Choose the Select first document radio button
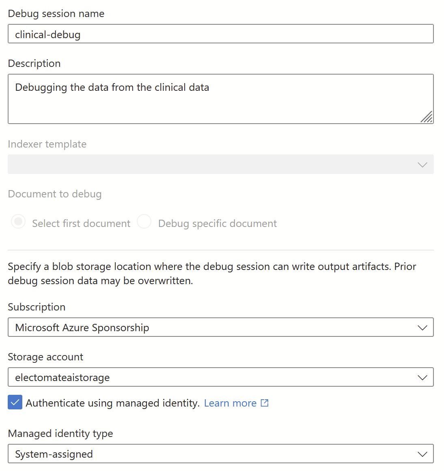 (x=18, y=222)
